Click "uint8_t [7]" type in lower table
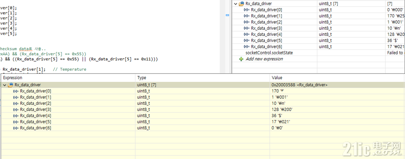 (x=147, y=85)
